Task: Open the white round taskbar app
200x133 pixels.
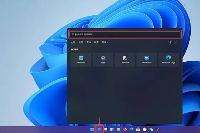Action: click(x=145, y=129)
